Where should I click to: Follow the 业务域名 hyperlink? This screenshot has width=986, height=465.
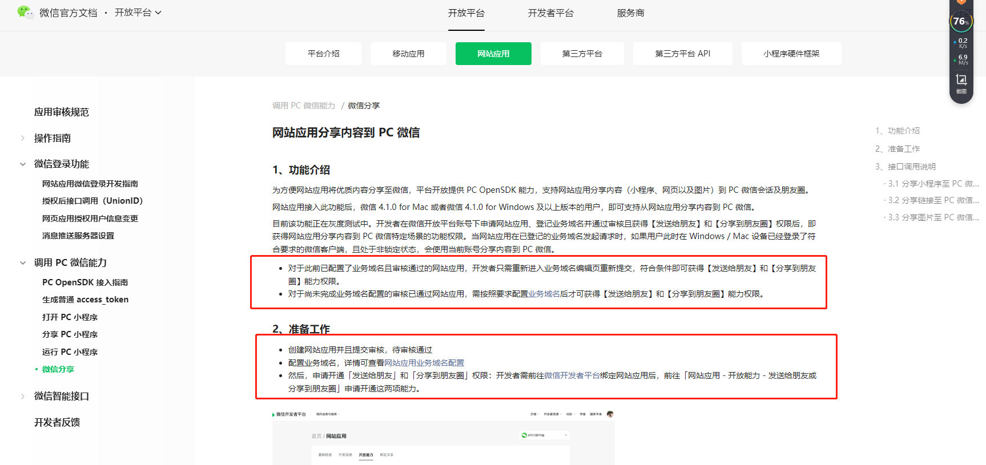(x=544, y=294)
